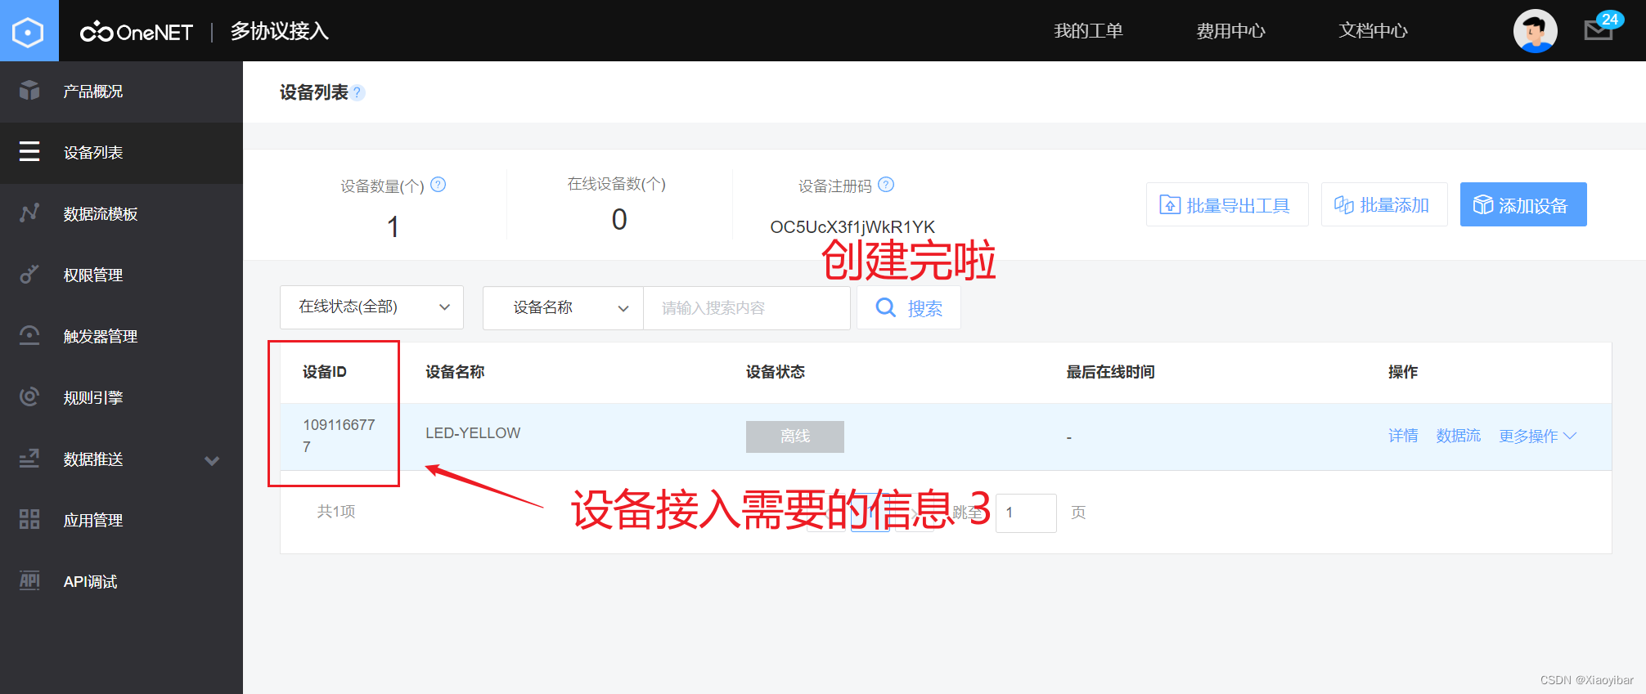Click the rule engine icon

pos(29,397)
